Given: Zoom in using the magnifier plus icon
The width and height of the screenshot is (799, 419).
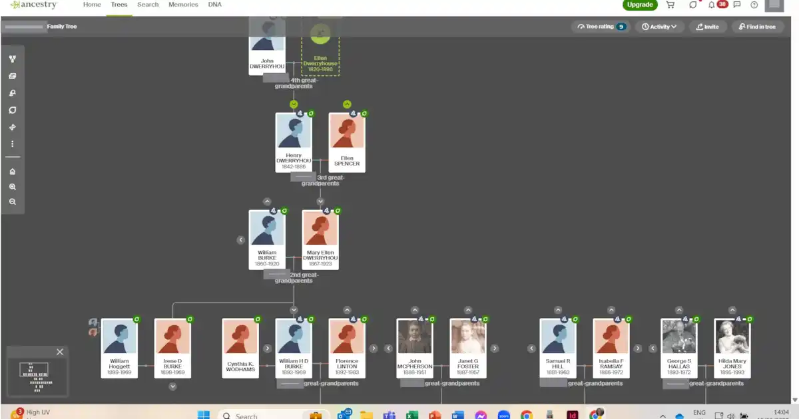Looking at the screenshot, I should tap(12, 187).
